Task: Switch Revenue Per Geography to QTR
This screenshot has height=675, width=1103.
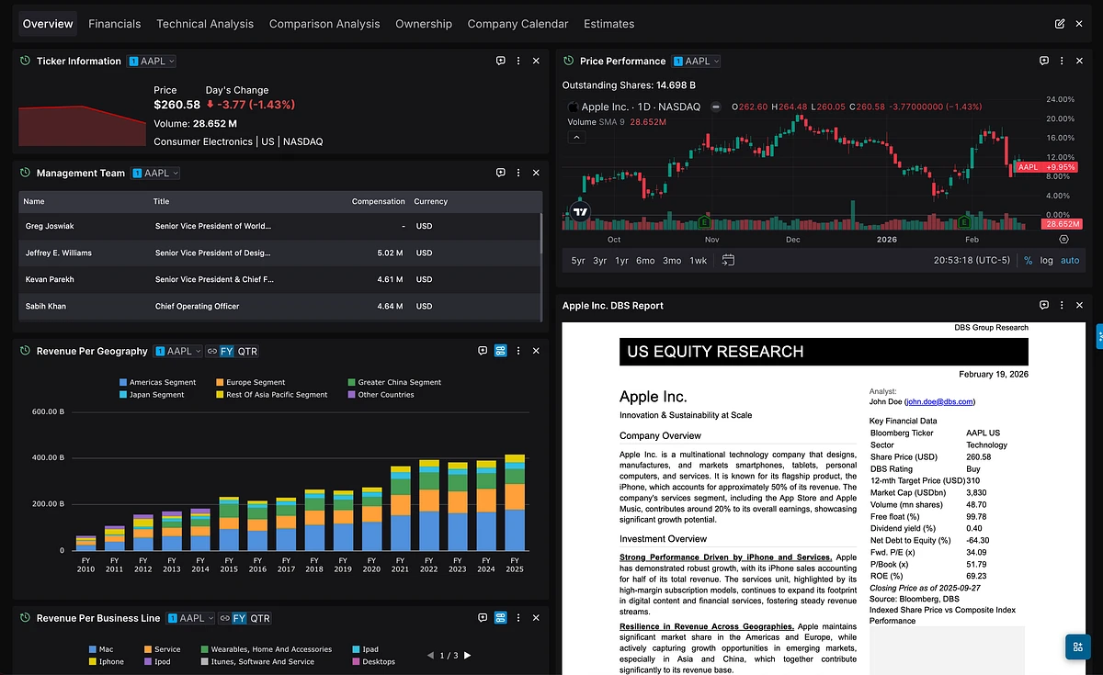Action: coord(248,351)
